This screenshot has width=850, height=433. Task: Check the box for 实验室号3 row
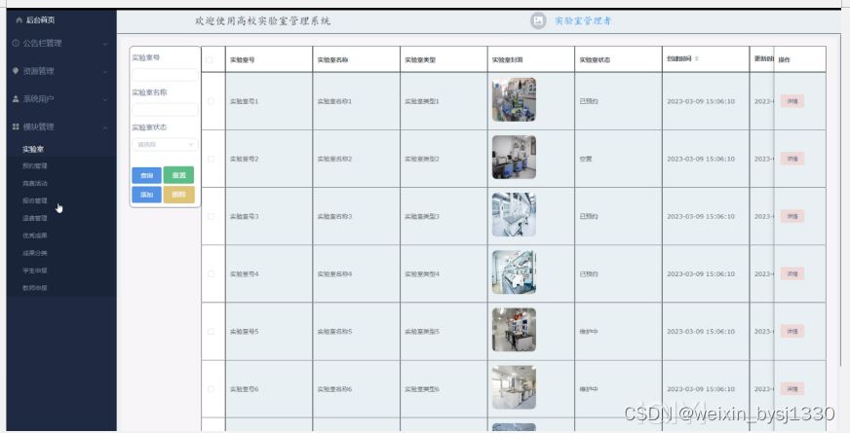(211, 216)
